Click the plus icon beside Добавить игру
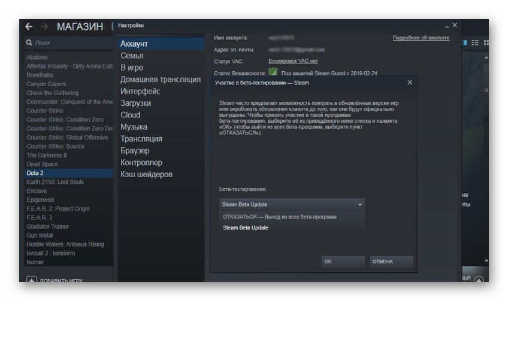Viewport: 508px width, 349px height. [x=32, y=280]
